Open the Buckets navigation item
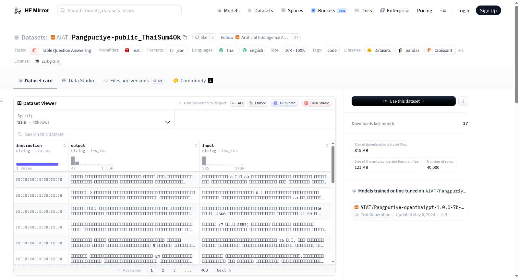Viewport: 519px width, 279px height. click(329, 11)
